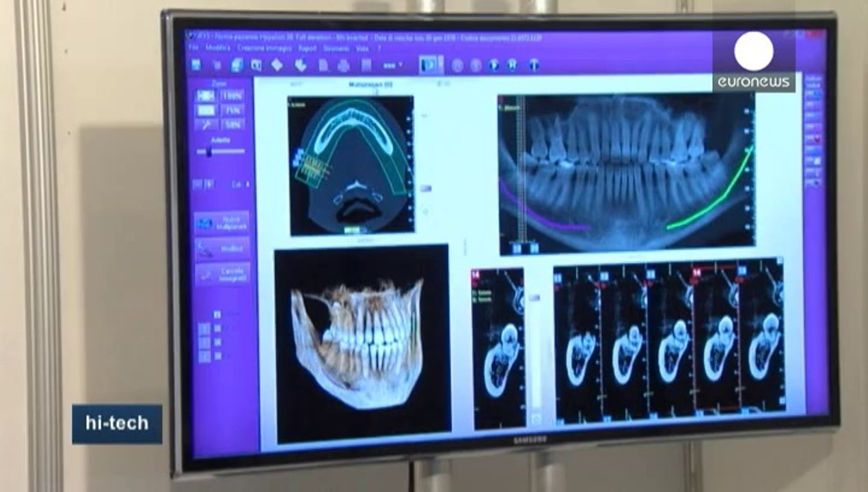Click the Modifica button in left panel
The height and width of the screenshot is (492, 868).
click(222, 249)
